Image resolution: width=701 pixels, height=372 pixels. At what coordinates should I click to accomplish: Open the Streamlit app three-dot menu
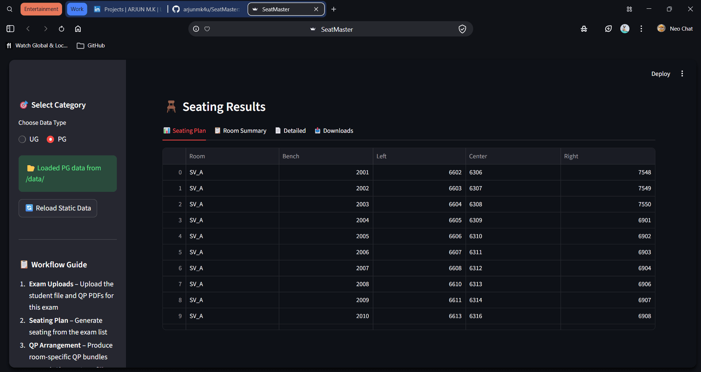[682, 74]
